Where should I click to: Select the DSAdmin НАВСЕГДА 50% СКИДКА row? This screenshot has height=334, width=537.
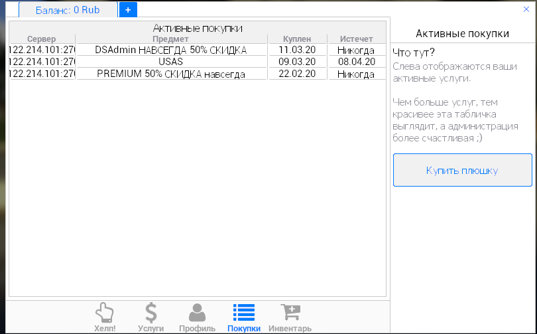pyautogui.click(x=171, y=50)
